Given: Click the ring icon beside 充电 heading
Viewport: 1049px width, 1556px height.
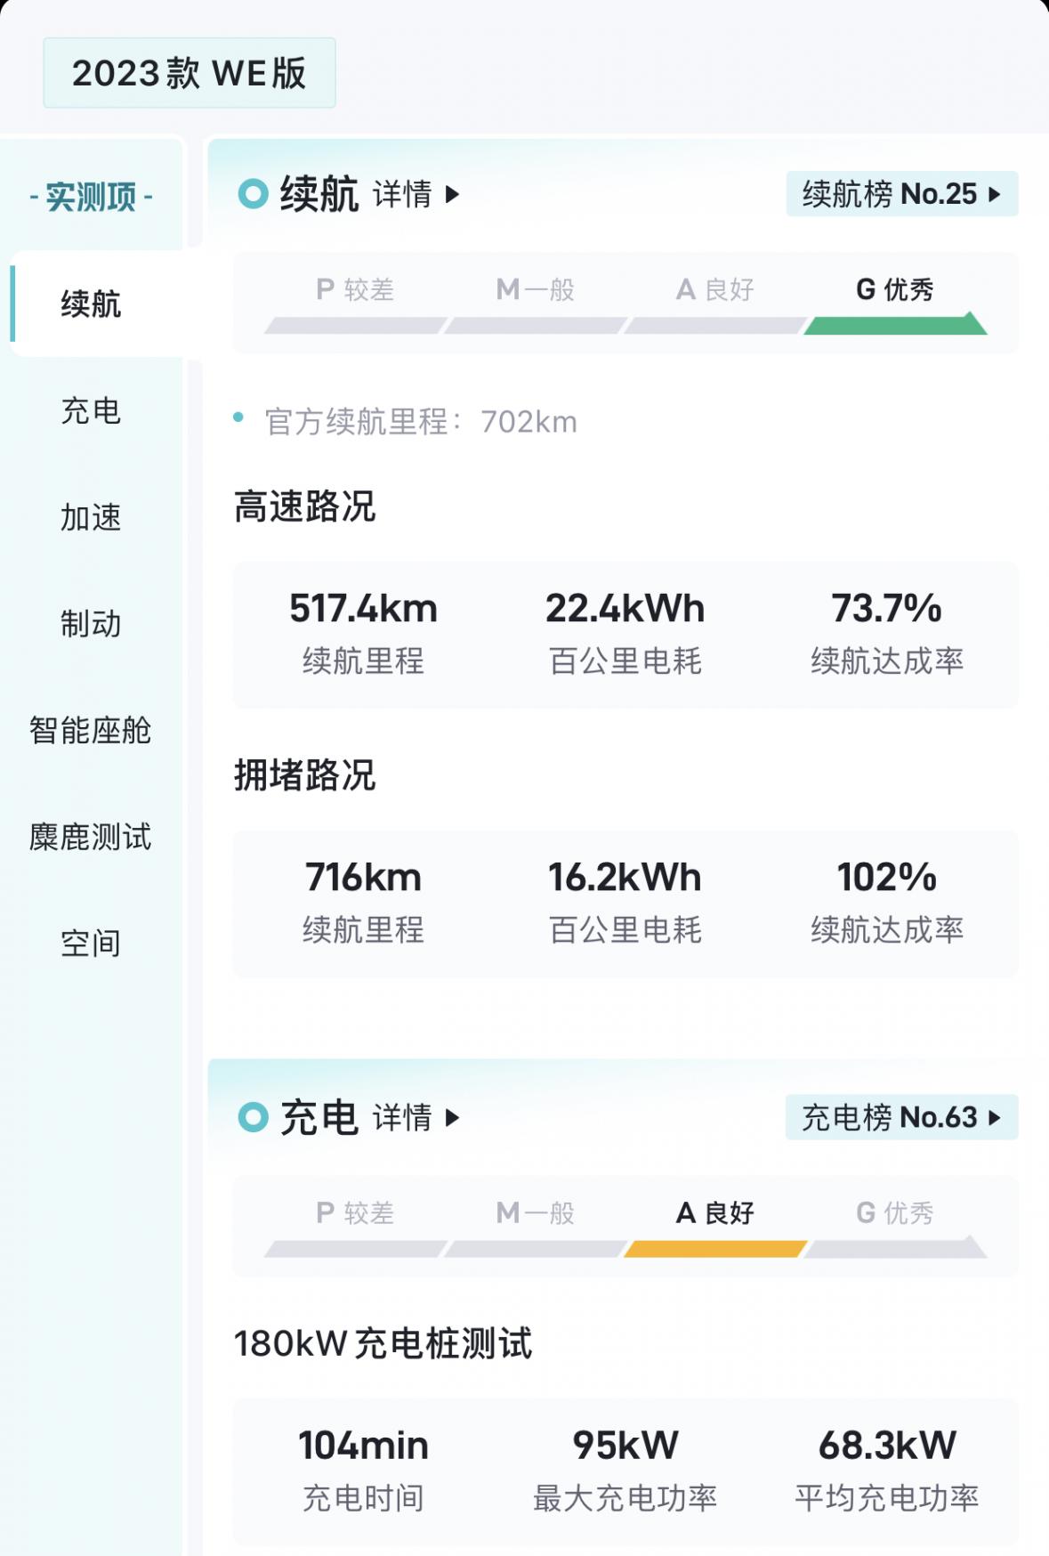Looking at the screenshot, I should pos(254,1116).
